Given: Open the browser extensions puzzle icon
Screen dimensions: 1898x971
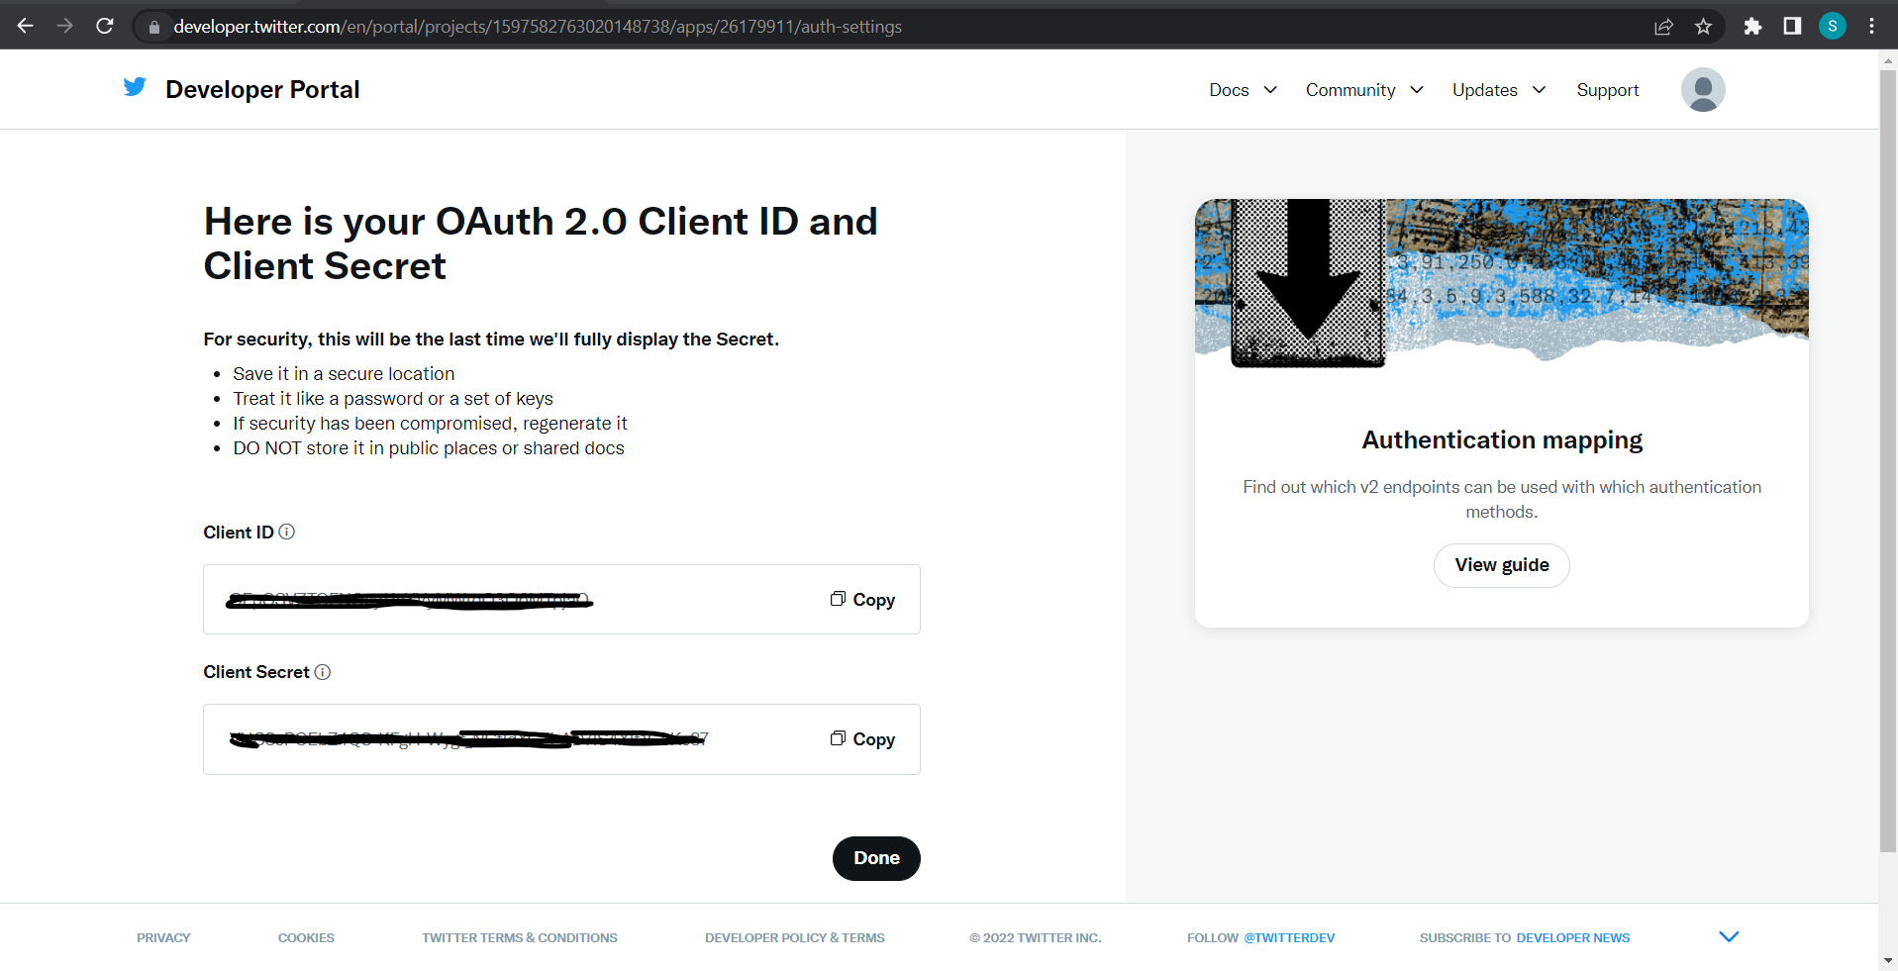Looking at the screenshot, I should pyautogui.click(x=1752, y=27).
